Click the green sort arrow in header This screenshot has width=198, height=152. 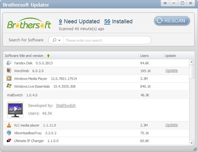click(x=48, y=56)
